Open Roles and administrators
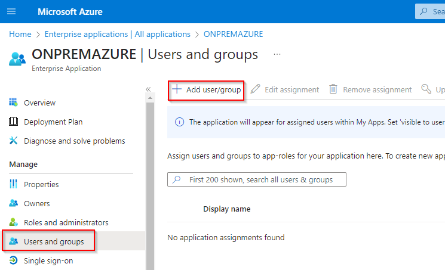The image size is (445, 270). [x=66, y=222]
